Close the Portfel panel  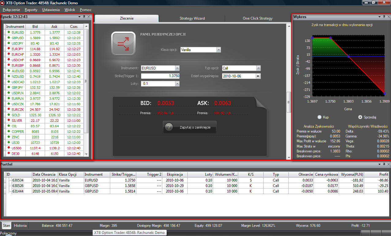click(x=389, y=164)
